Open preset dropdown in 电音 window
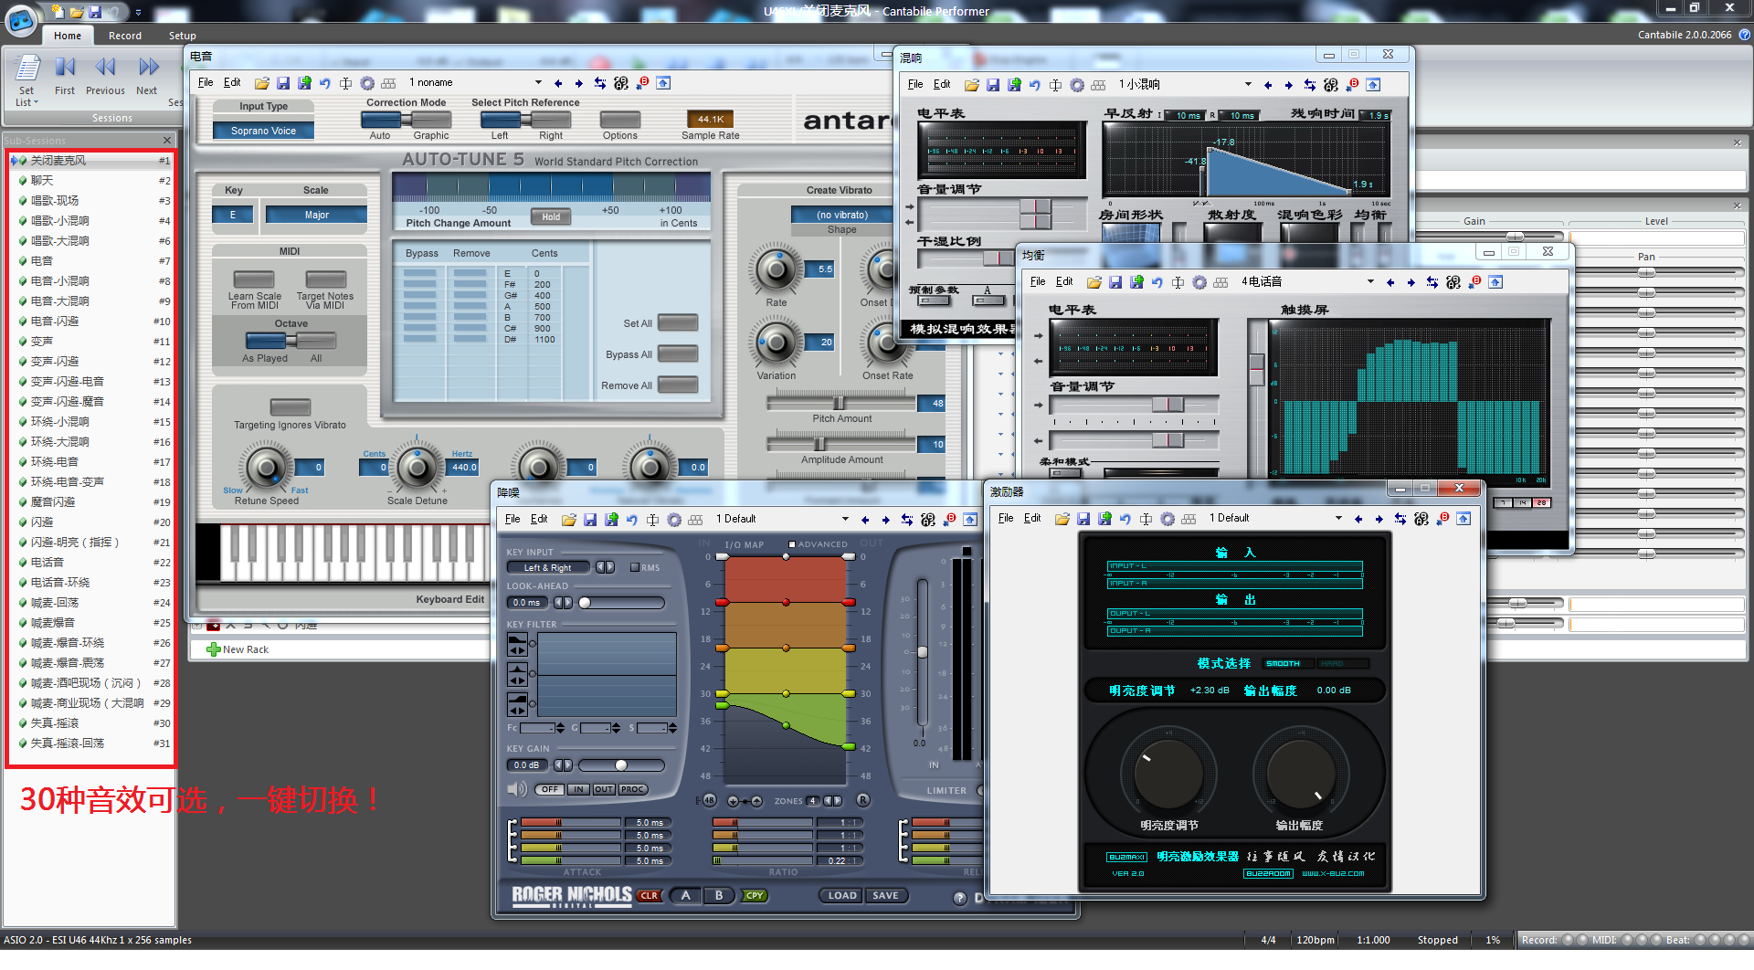This screenshot has height=970, width=1754. pyautogui.click(x=538, y=83)
